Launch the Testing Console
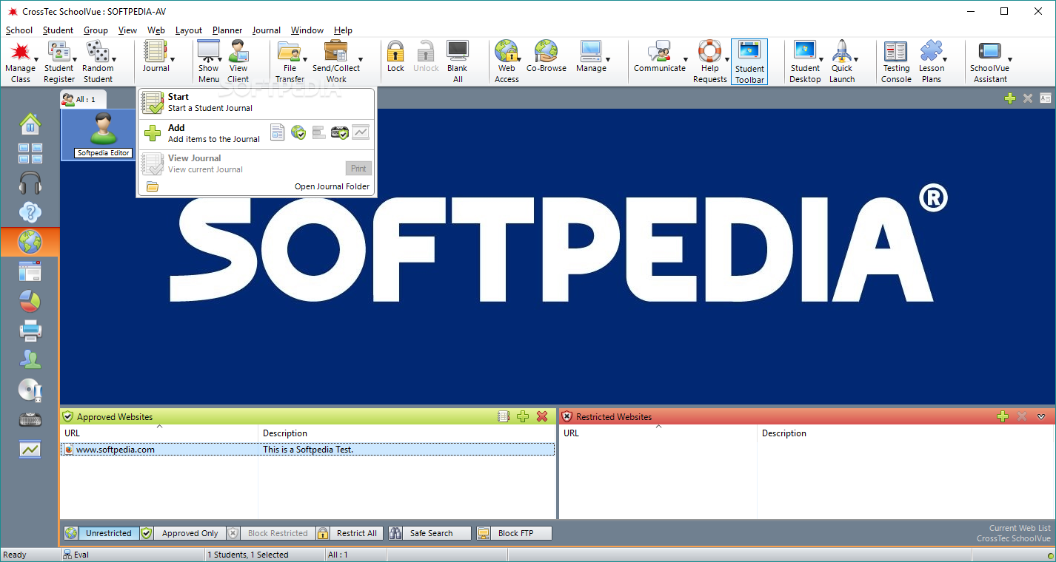 pyautogui.click(x=896, y=61)
